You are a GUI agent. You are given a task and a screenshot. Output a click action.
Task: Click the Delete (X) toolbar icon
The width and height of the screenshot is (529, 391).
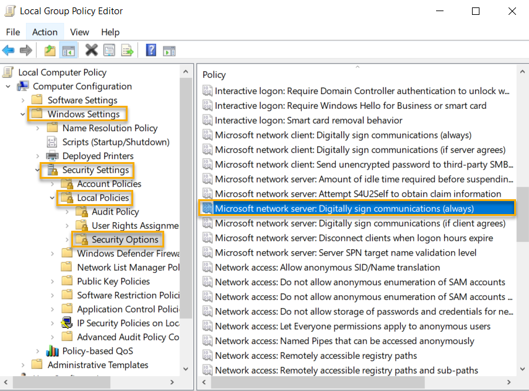[x=91, y=50]
